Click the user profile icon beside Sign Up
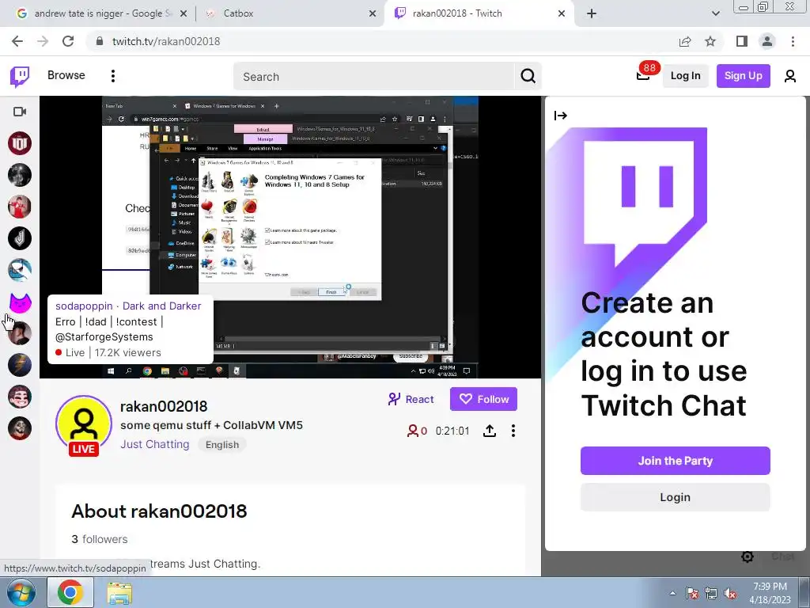810x608 pixels. point(790,76)
